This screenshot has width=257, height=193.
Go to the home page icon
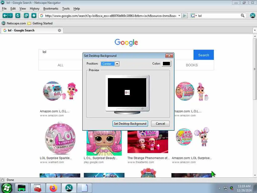(x=34, y=16)
